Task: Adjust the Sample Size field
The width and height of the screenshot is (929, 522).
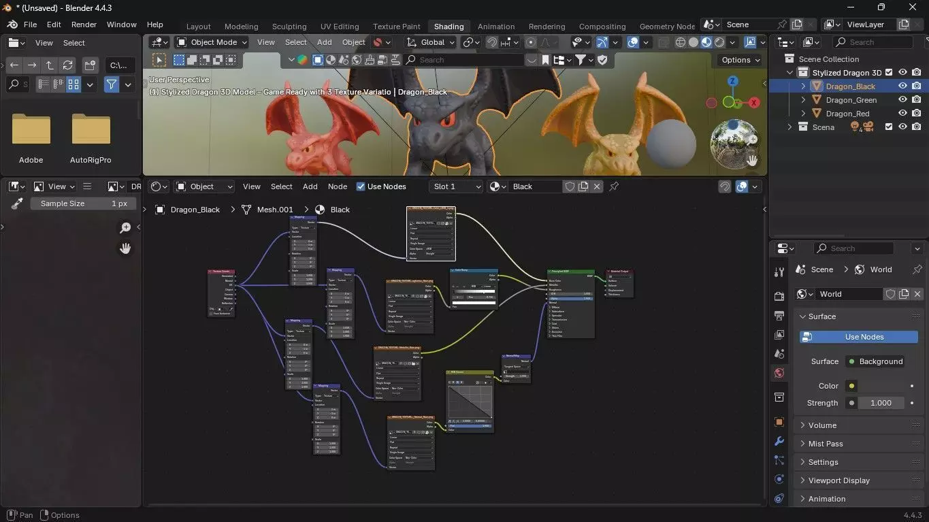Action: 83,203
